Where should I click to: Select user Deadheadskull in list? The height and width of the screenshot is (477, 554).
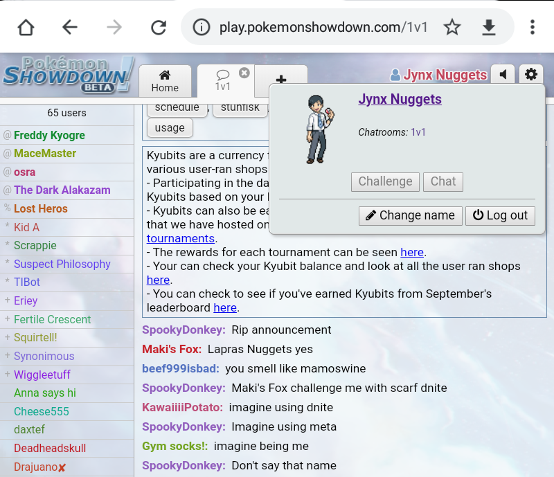[66, 448]
